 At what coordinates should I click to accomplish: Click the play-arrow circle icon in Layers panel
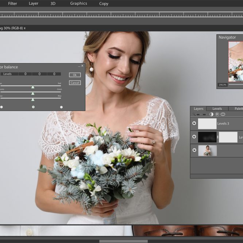(217, 114)
